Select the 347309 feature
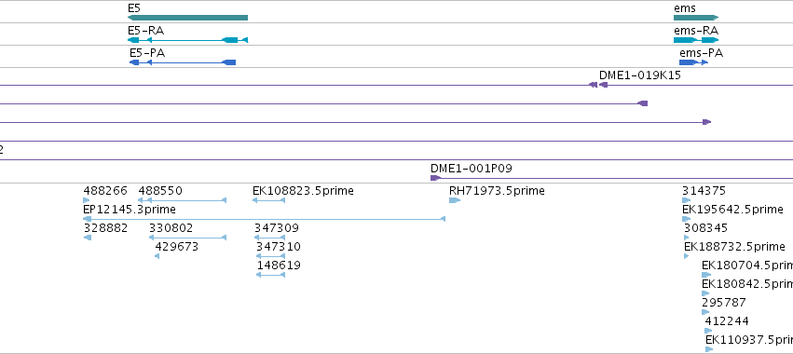This screenshot has width=793, height=354. [x=269, y=238]
